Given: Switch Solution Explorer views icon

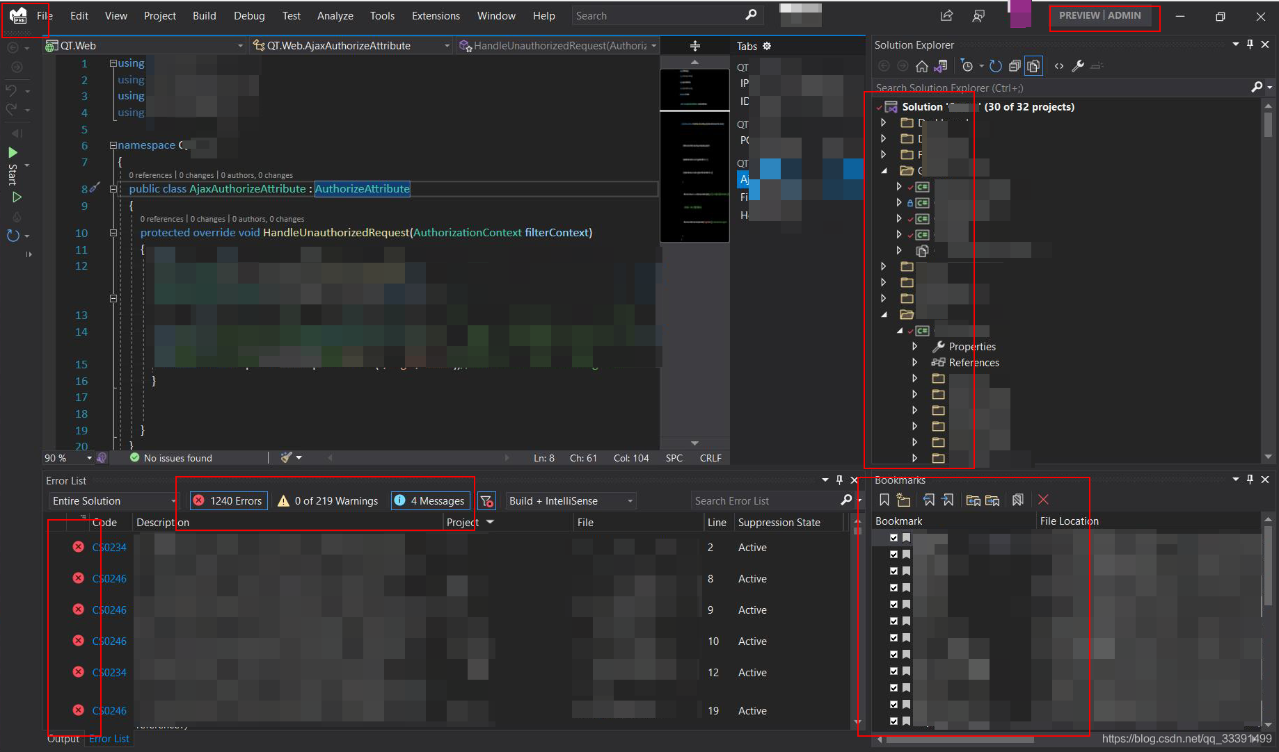Looking at the screenshot, I should click(941, 66).
